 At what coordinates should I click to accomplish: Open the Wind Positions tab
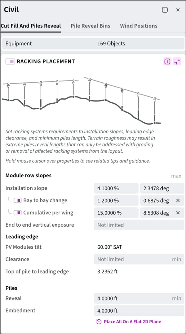tap(139, 26)
